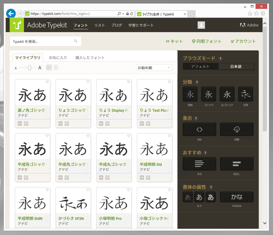Favorite りょう Display with heart icon
Image resolution: width=273 pixels, height=235 pixels.
click(x=129, y=82)
